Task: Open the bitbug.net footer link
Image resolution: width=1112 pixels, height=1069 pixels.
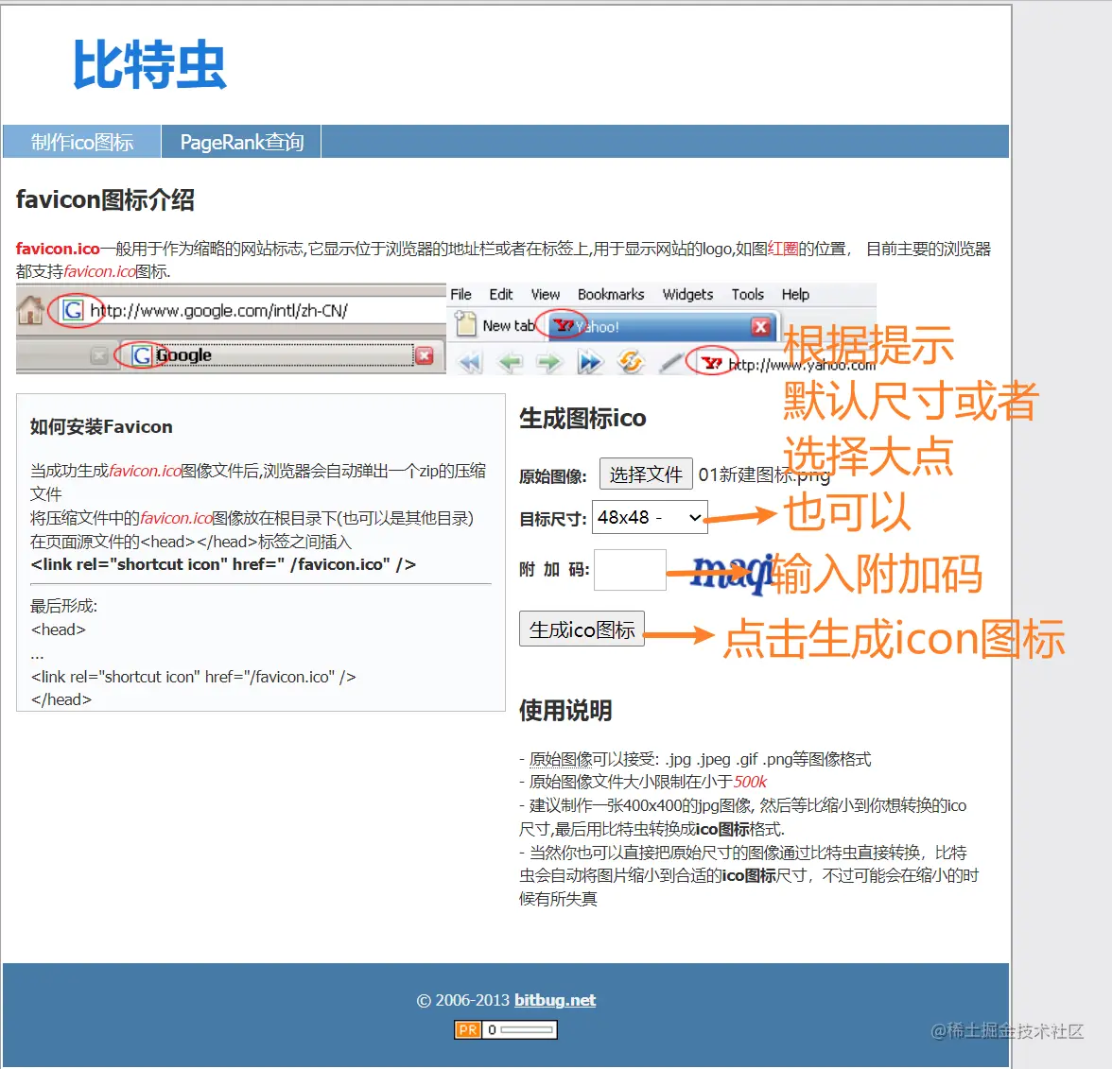Action: click(554, 1000)
